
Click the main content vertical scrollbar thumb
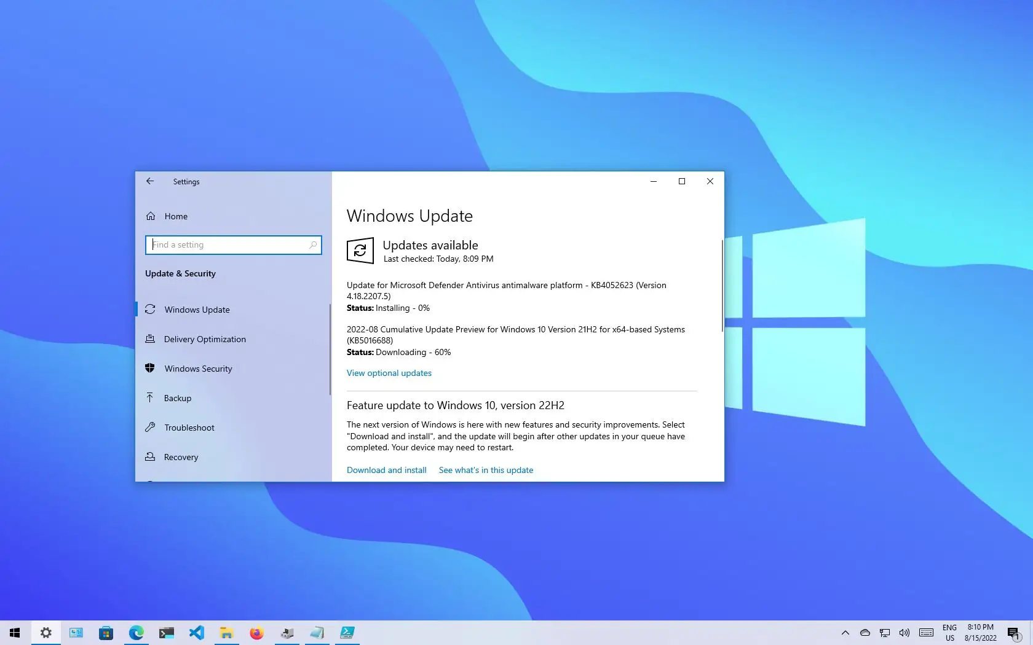[x=722, y=286]
